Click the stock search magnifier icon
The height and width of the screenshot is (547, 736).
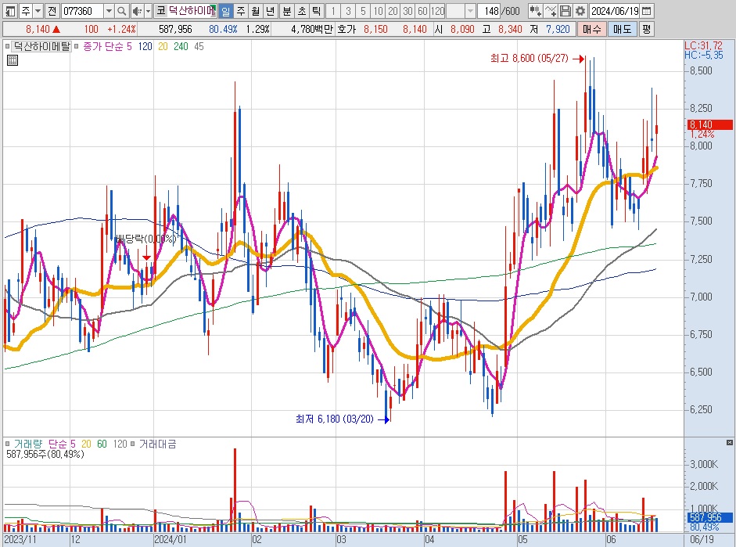pyautogui.click(x=121, y=11)
